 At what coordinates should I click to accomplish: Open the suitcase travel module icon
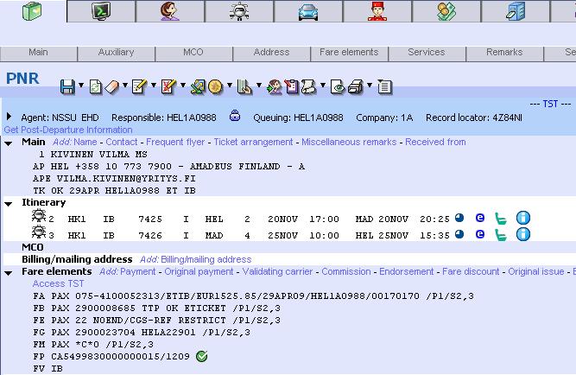click(x=32, y=11)
